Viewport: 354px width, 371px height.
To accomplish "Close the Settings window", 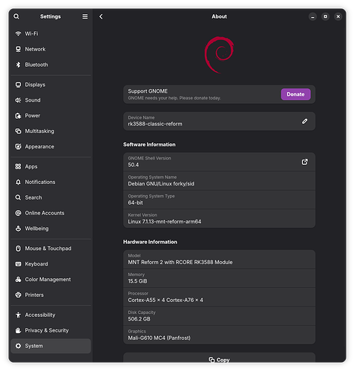I will click(x=338, y=16).
